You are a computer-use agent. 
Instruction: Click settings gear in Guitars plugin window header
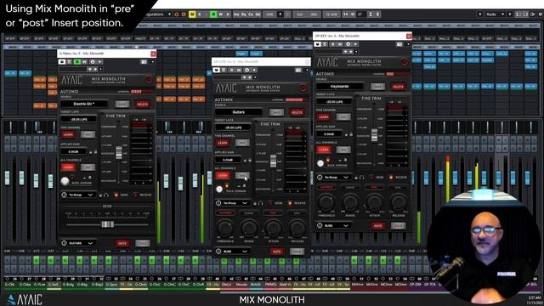click(246, 70)
